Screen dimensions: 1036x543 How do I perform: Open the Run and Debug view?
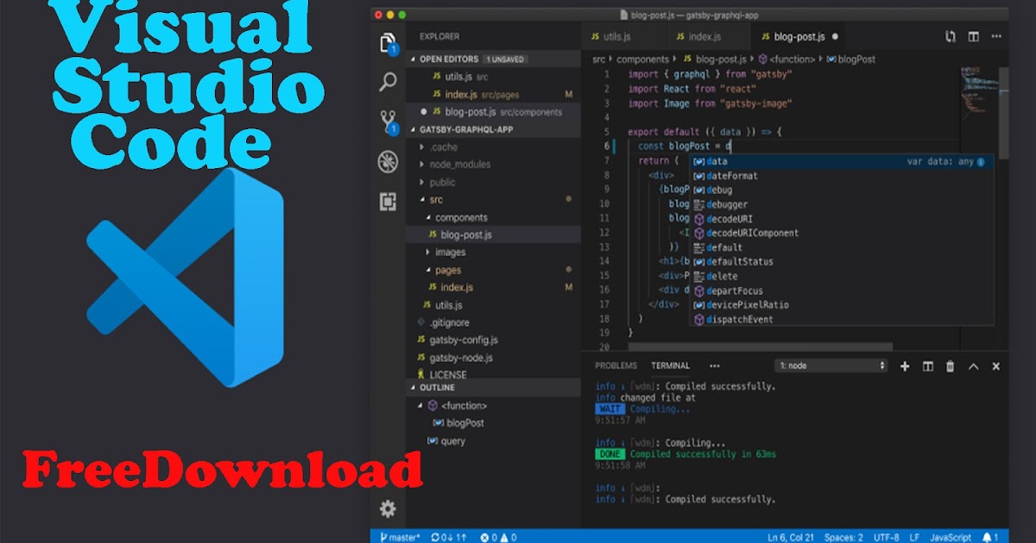pyautogui.click(x=388, y=160)
